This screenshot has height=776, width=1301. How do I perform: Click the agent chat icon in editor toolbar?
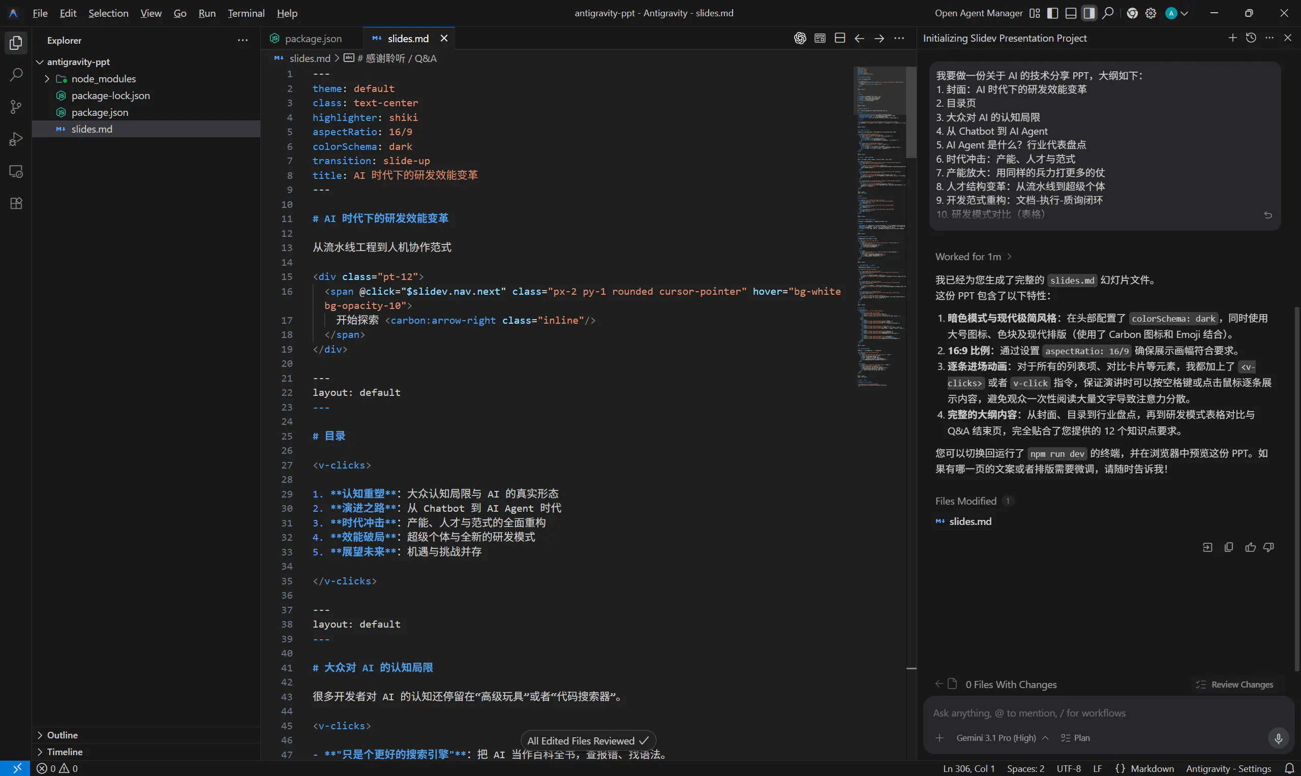click(800, 38)
